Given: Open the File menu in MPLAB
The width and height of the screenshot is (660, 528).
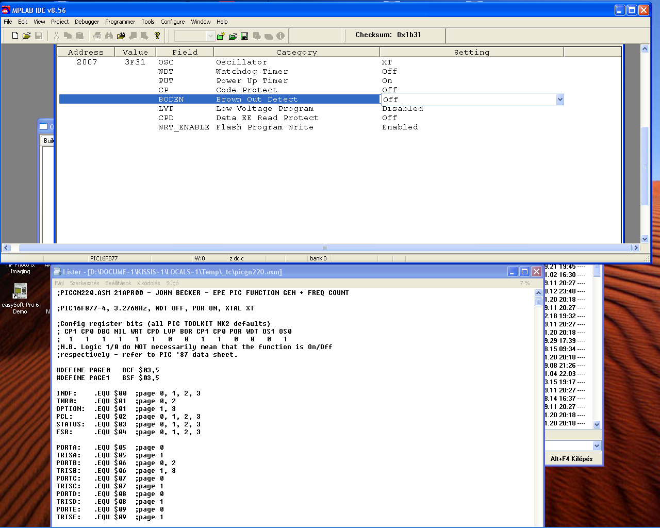Looking at the screenshot, I should [8, 22].
